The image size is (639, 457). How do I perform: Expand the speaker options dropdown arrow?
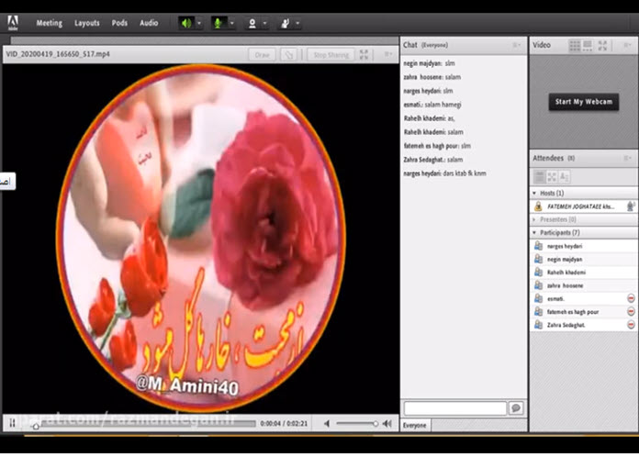point(199,23)
